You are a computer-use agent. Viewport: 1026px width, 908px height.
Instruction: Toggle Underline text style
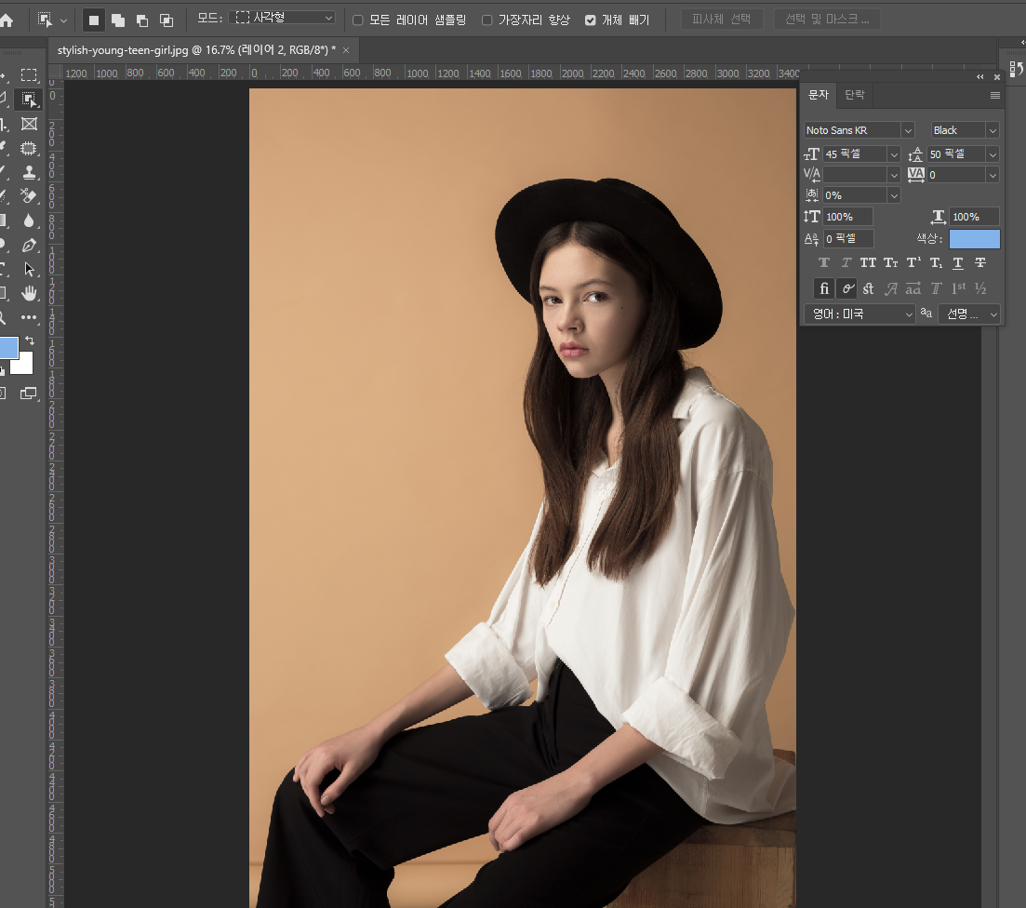click(958, 262)
